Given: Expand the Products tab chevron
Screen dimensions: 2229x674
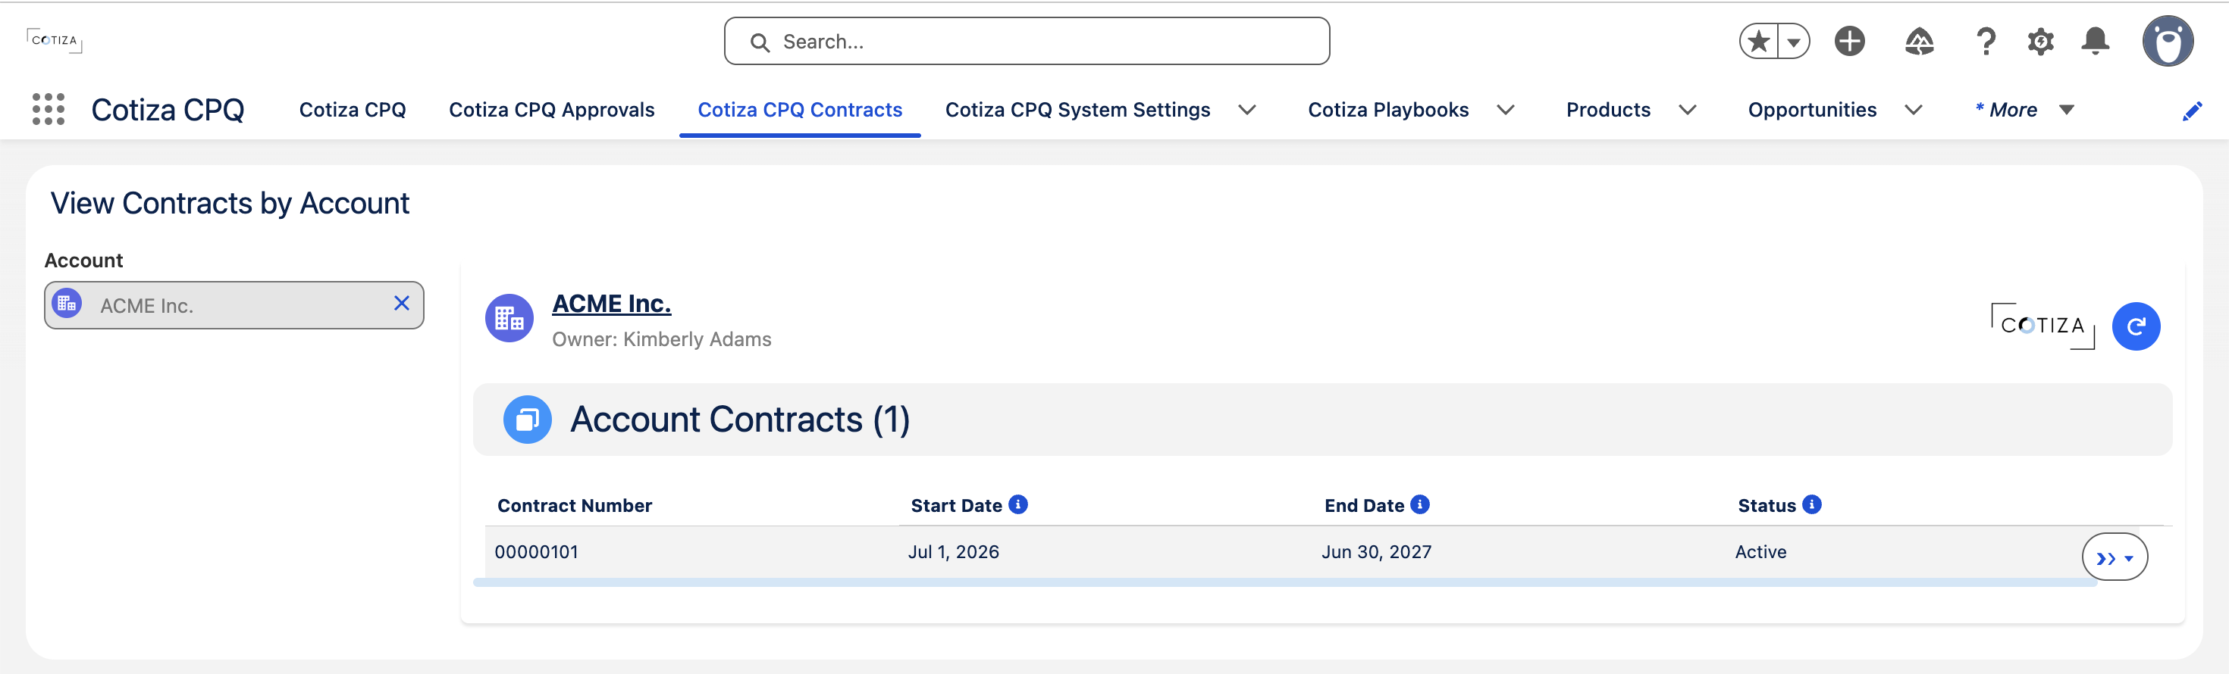Looking at the screenshot, I should (x=1688, y=110).
